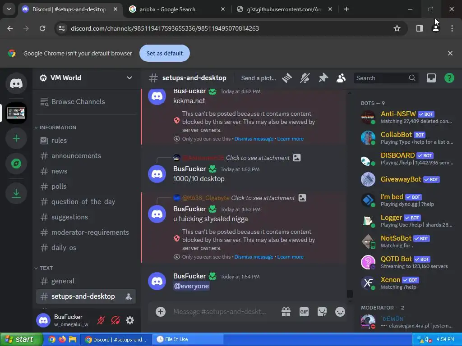462x346 pixels.
Task: Open the suggestions channel
Action: [x=86, y=217]
